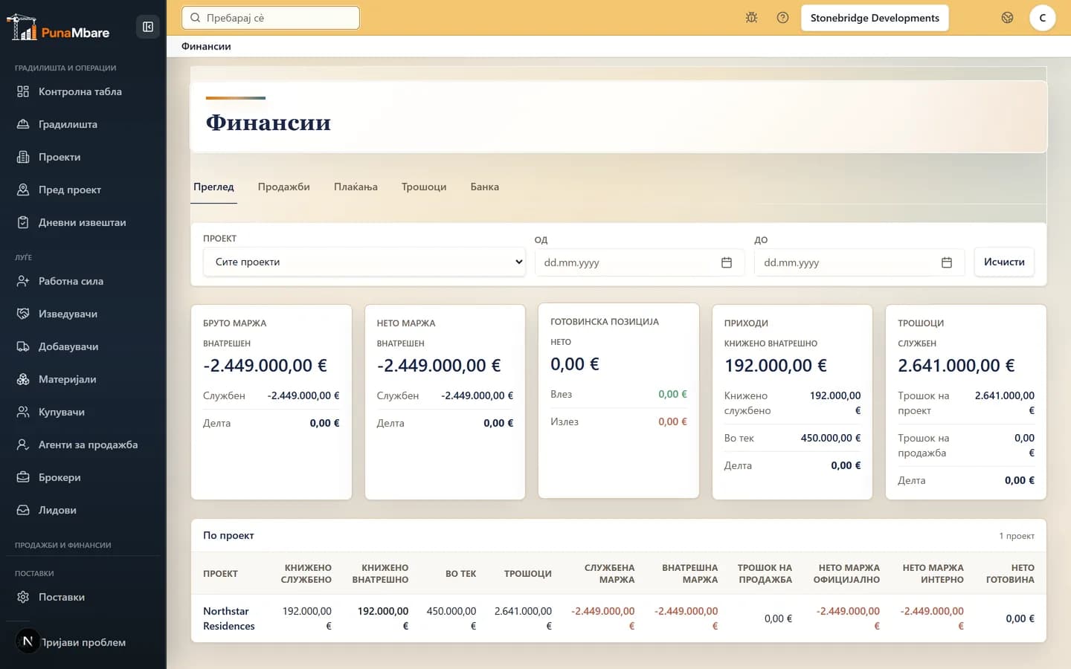Open Контролна табла from the sidebar
1071x669 pixels.
tap(80, 91)
